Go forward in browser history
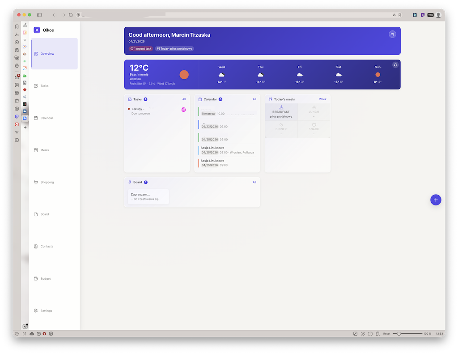Viewport: 458px width, 354px height. (63, 15)
